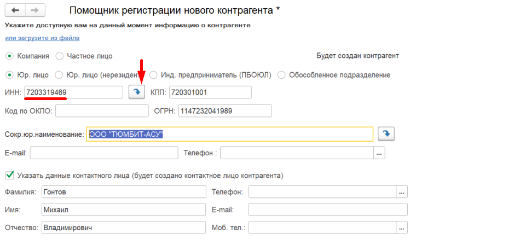The height and width of the screenshot is (245, 514).
Task: Open ellipsis selector for contact Телефон field
Action: pos(402,192)
